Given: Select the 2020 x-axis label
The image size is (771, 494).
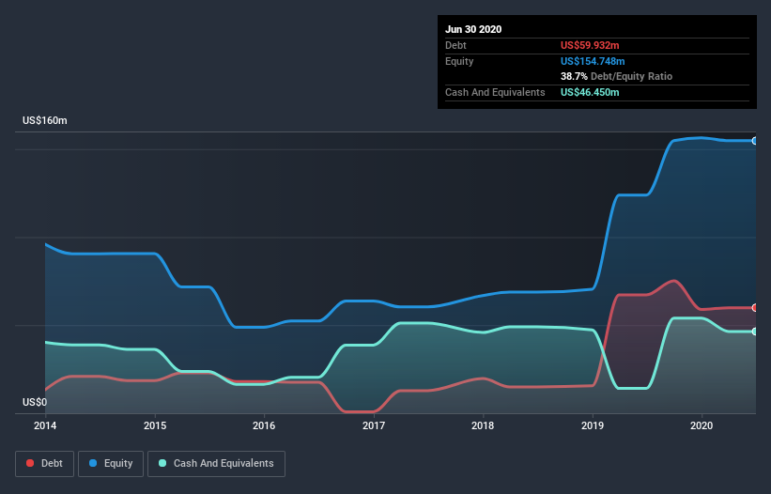Looking at the screenshot, I should coord(702,425).
